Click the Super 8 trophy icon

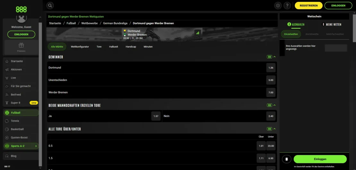click(7, 103)
